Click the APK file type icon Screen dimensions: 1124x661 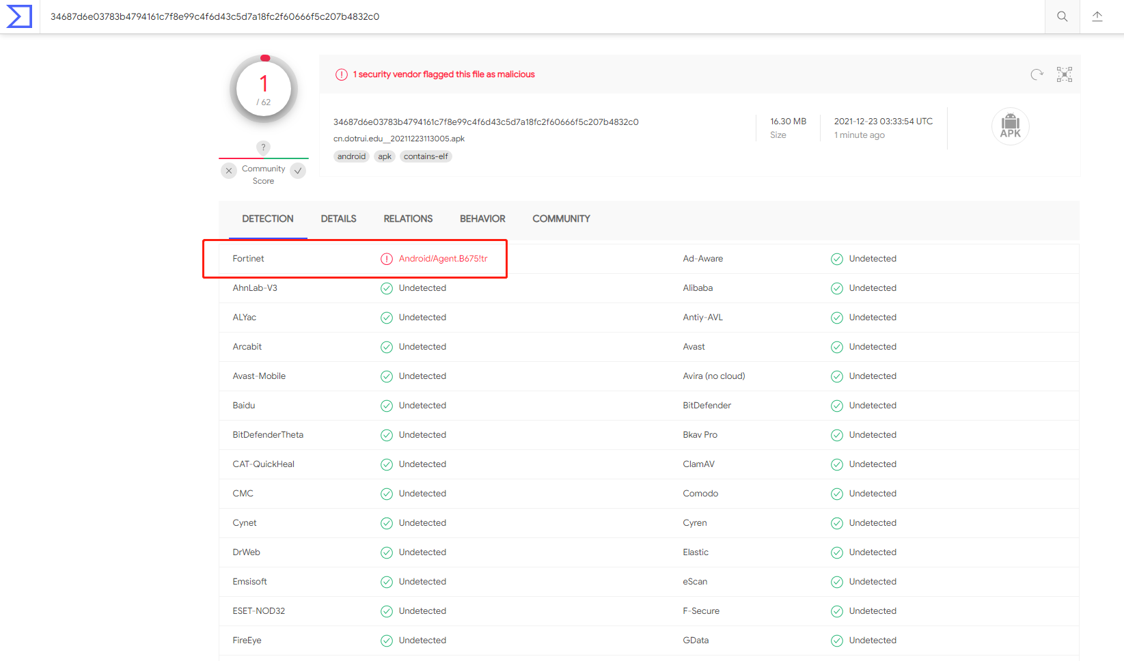coord(1010,126)
